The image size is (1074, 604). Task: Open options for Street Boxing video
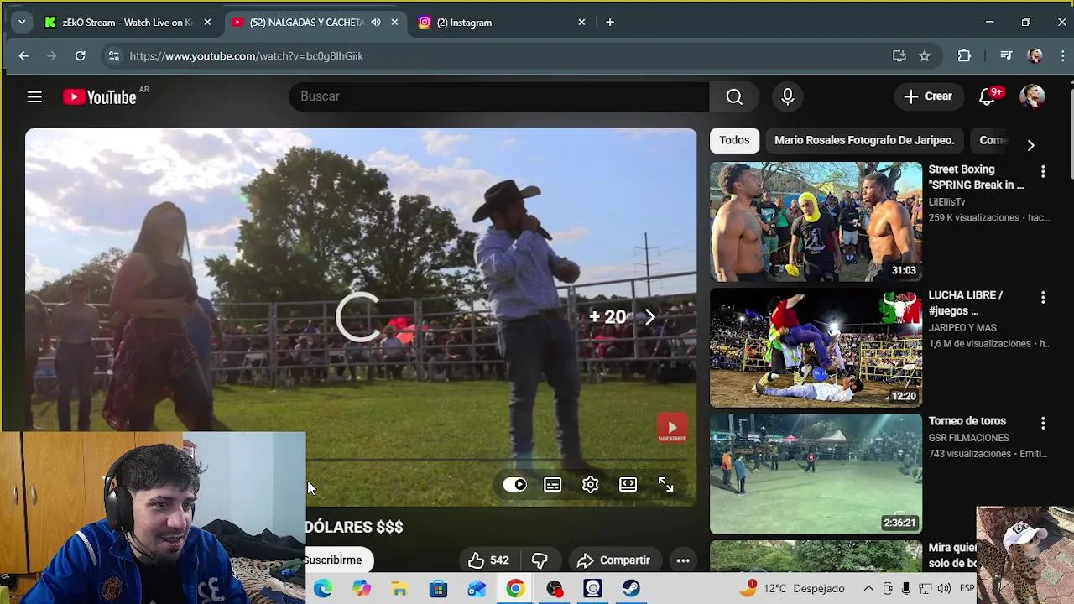(x=1043, y=172)
